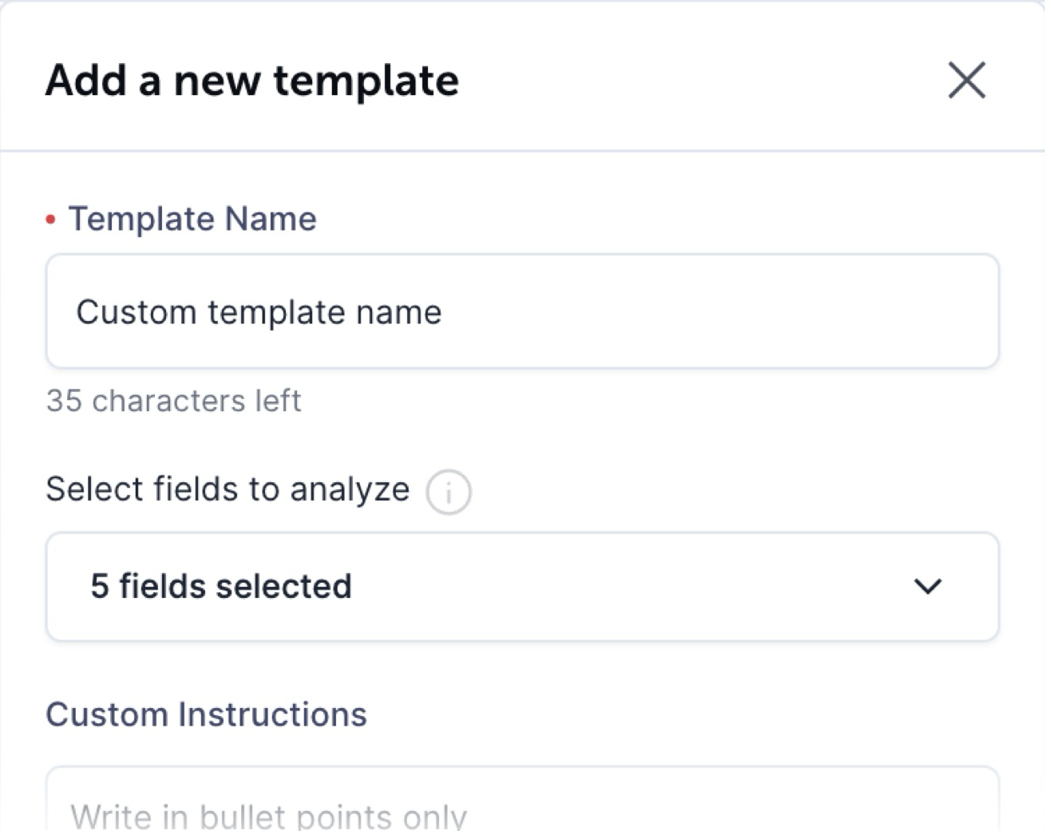Click the red required marker near Template Name
The image size is (1045, 831).
tap(51, 220)
